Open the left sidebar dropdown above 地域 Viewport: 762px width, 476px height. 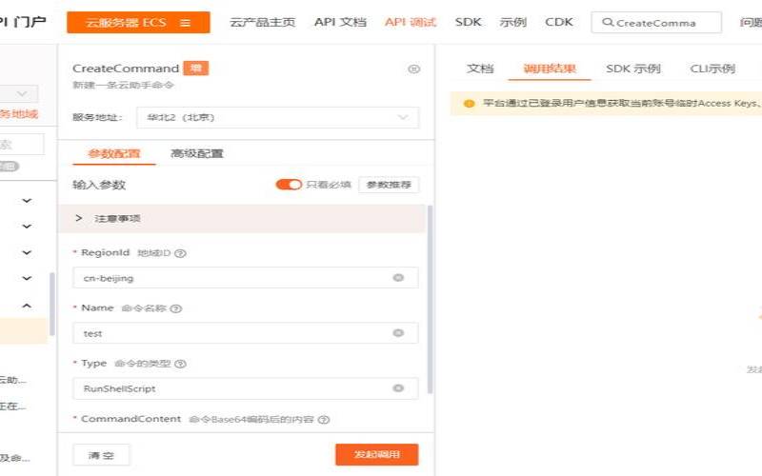[19, 93]
